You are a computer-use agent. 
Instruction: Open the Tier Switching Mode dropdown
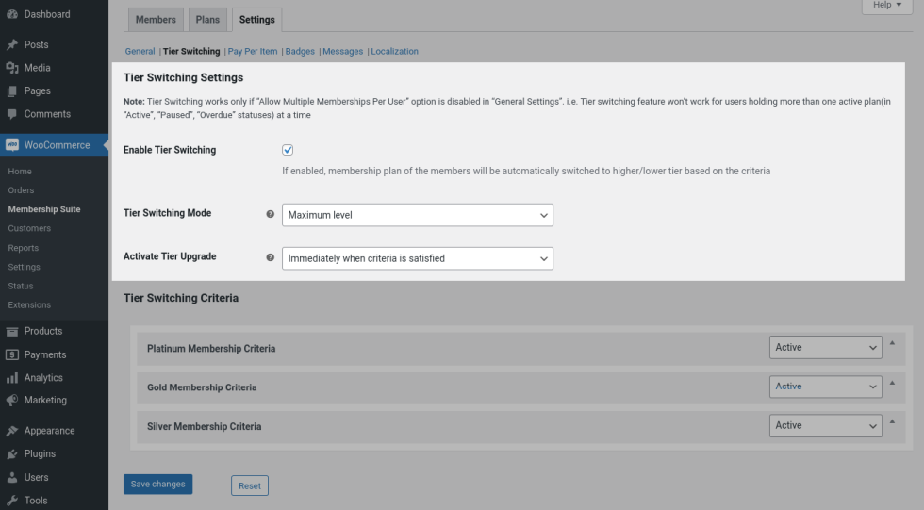pyautogui.click(x=417, y=215)
